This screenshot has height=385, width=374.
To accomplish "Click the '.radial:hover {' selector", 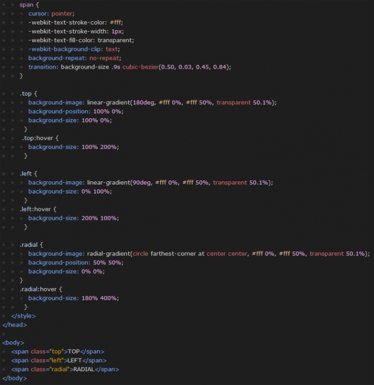I will click(41, 289).
